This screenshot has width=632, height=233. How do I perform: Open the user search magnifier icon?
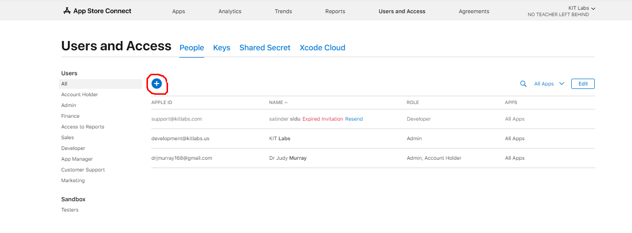523,84
